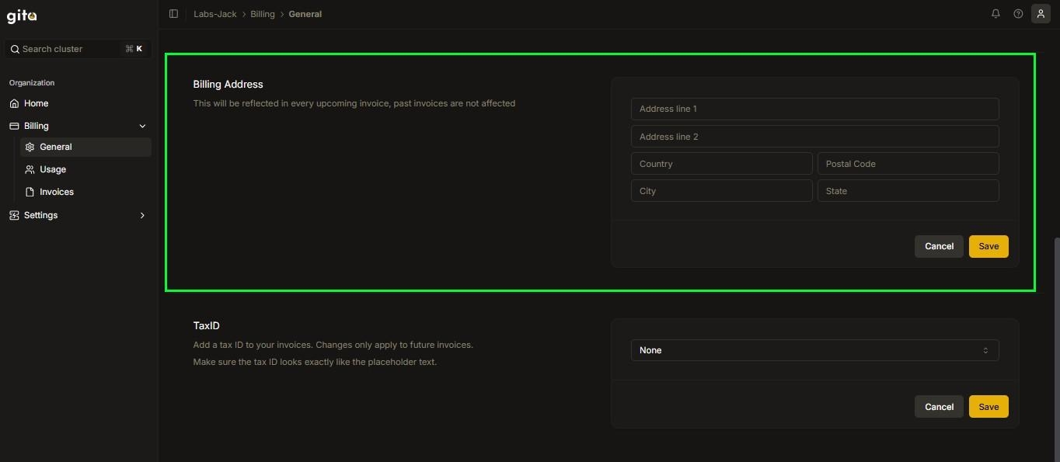Screen dimensions: 1060x462
Task: Save the Billing Address form
Action: [x=989, y=246]
